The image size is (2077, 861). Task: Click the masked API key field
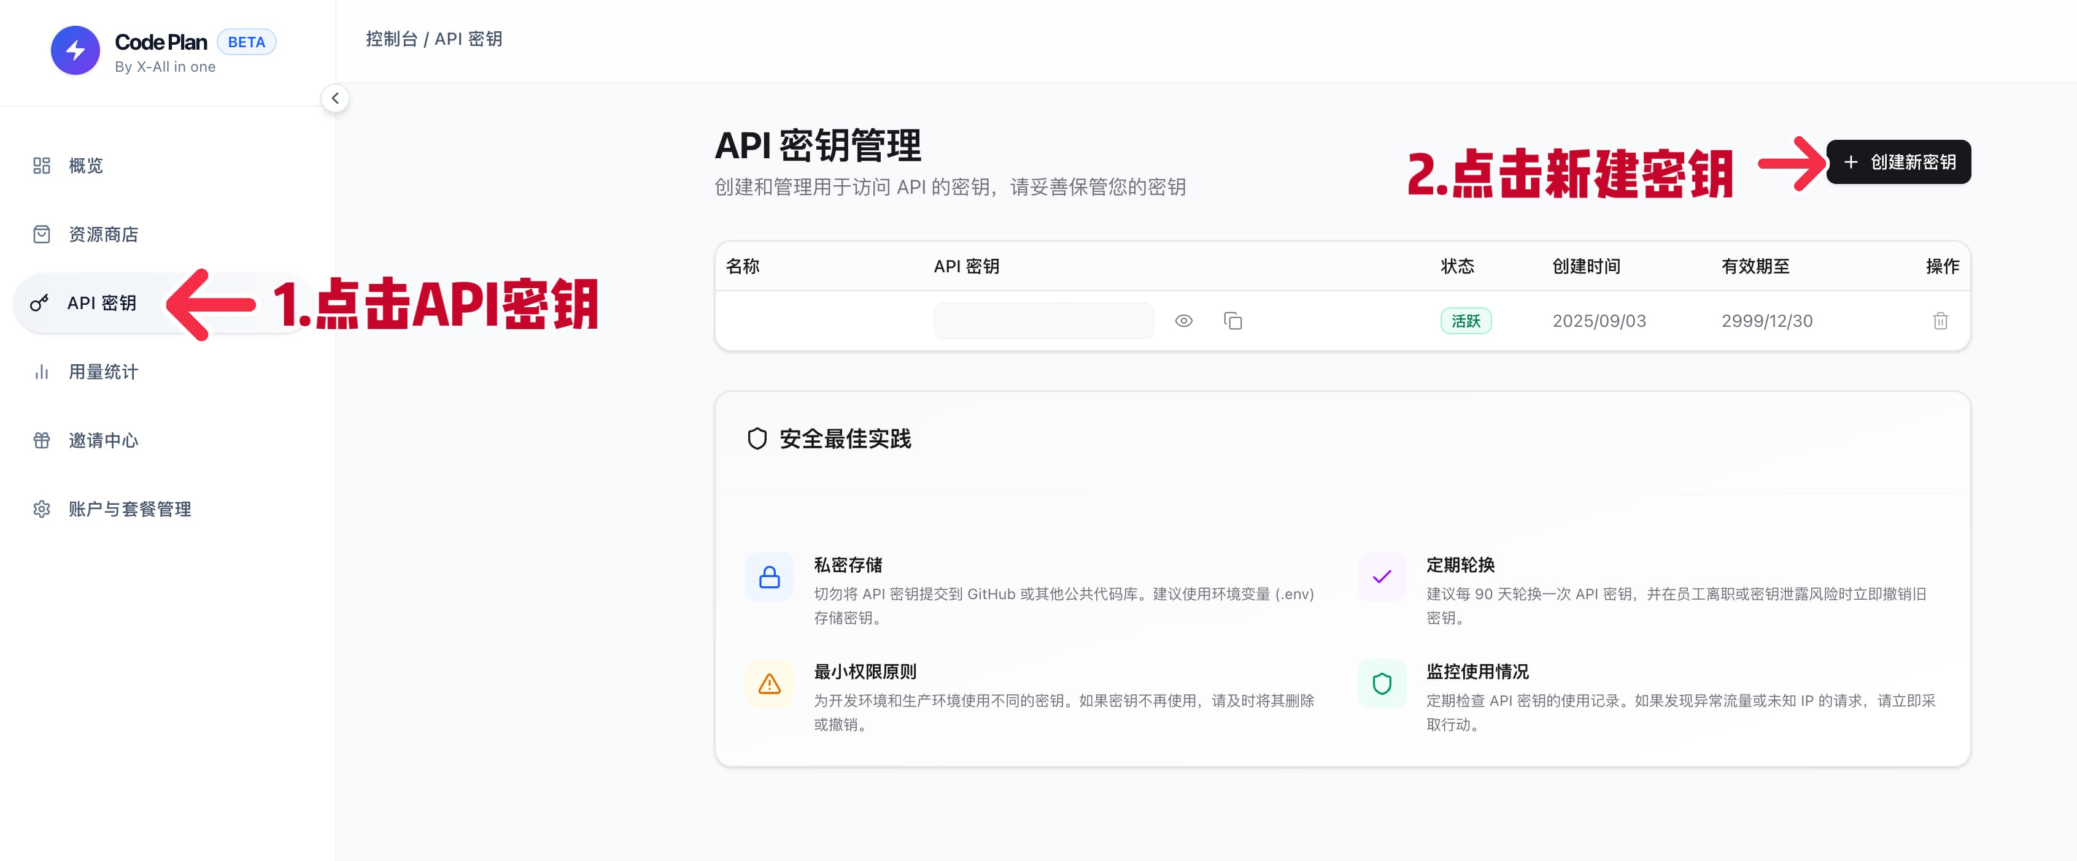pos(1043,321)
